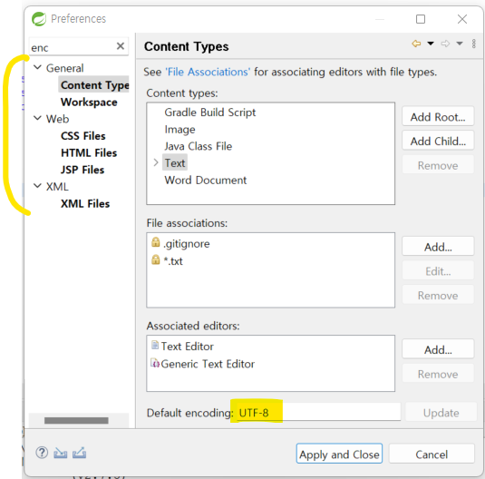Expand the Text content type
This screenshot has height=479, width=485.
pos(156,162)
